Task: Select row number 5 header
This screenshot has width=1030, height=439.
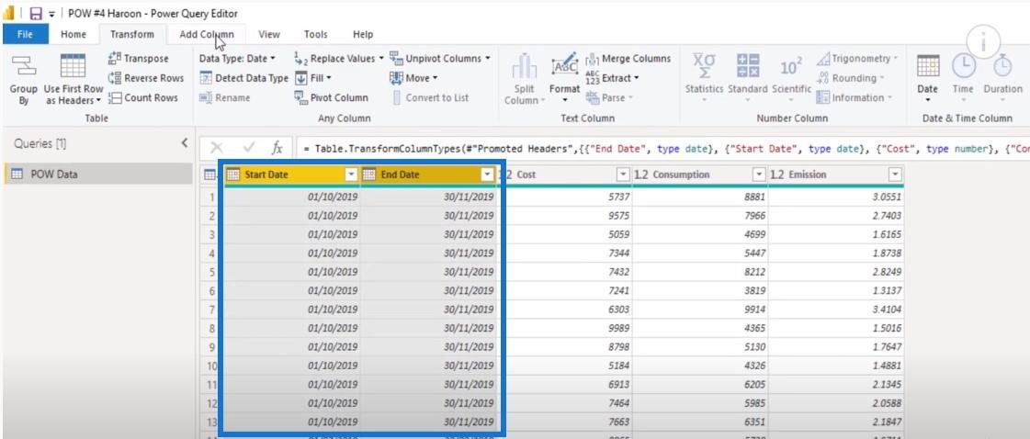Action: 211,272
